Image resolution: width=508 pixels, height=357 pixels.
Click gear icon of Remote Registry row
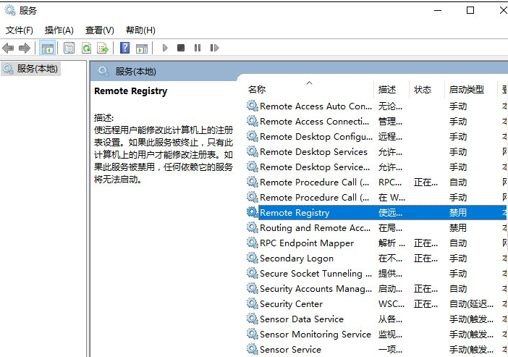click(252, 212)
